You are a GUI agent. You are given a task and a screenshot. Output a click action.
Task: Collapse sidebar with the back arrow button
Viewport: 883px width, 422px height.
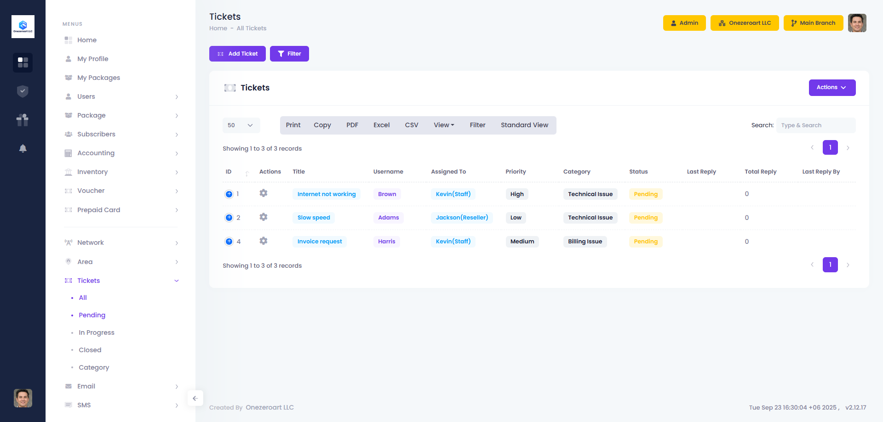[195, 398]
